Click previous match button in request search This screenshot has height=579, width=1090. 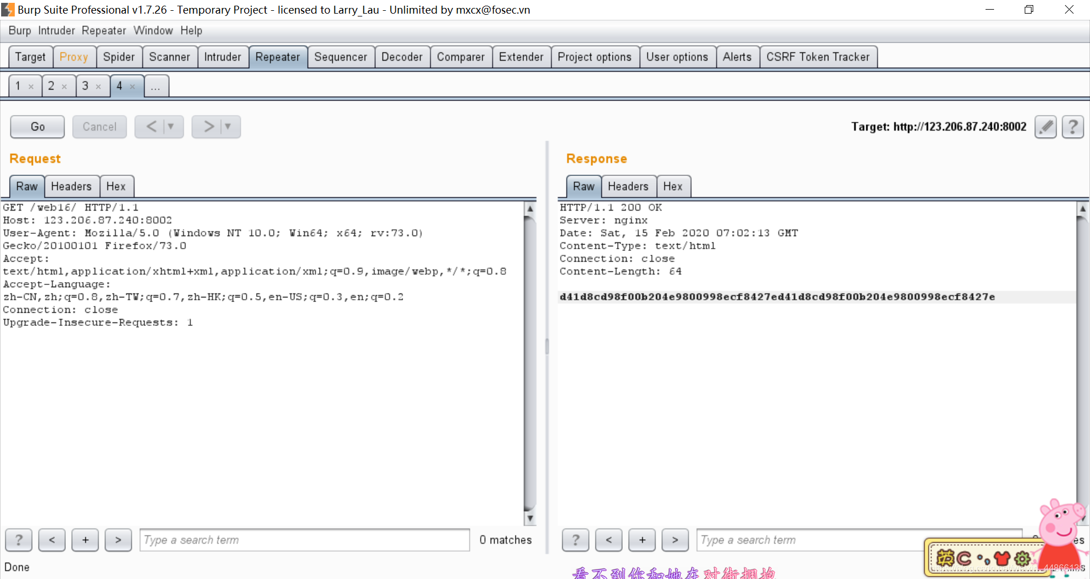point(52,540)
